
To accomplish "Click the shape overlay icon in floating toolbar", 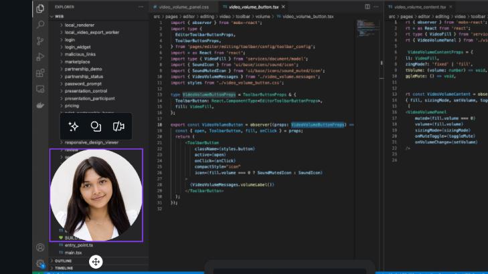I will 96,126.
